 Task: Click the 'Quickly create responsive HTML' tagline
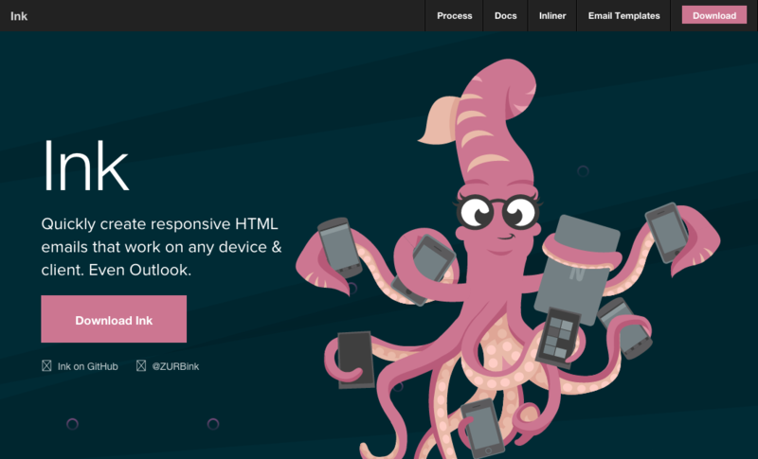point(161,247)
